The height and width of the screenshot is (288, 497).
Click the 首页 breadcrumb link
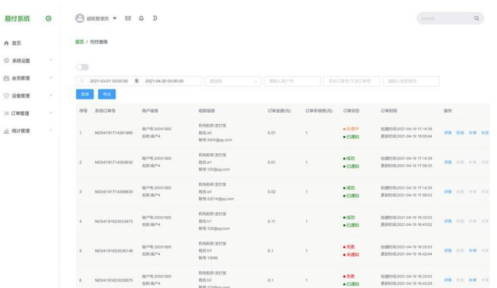pos(79,42)
